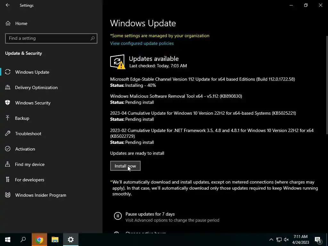328x246 pixels.
Task: Click the Windows Security shield icon
Action: pyautogui.click(x=8, y=103)
